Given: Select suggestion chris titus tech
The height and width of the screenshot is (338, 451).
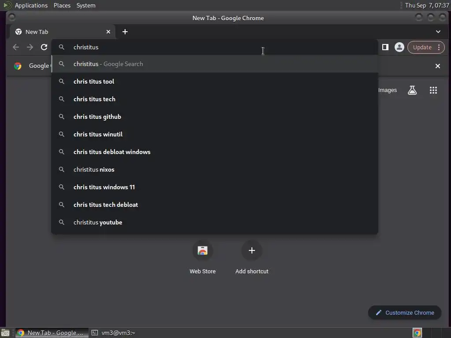Looking at the screenshot, I should pos(214,99).
